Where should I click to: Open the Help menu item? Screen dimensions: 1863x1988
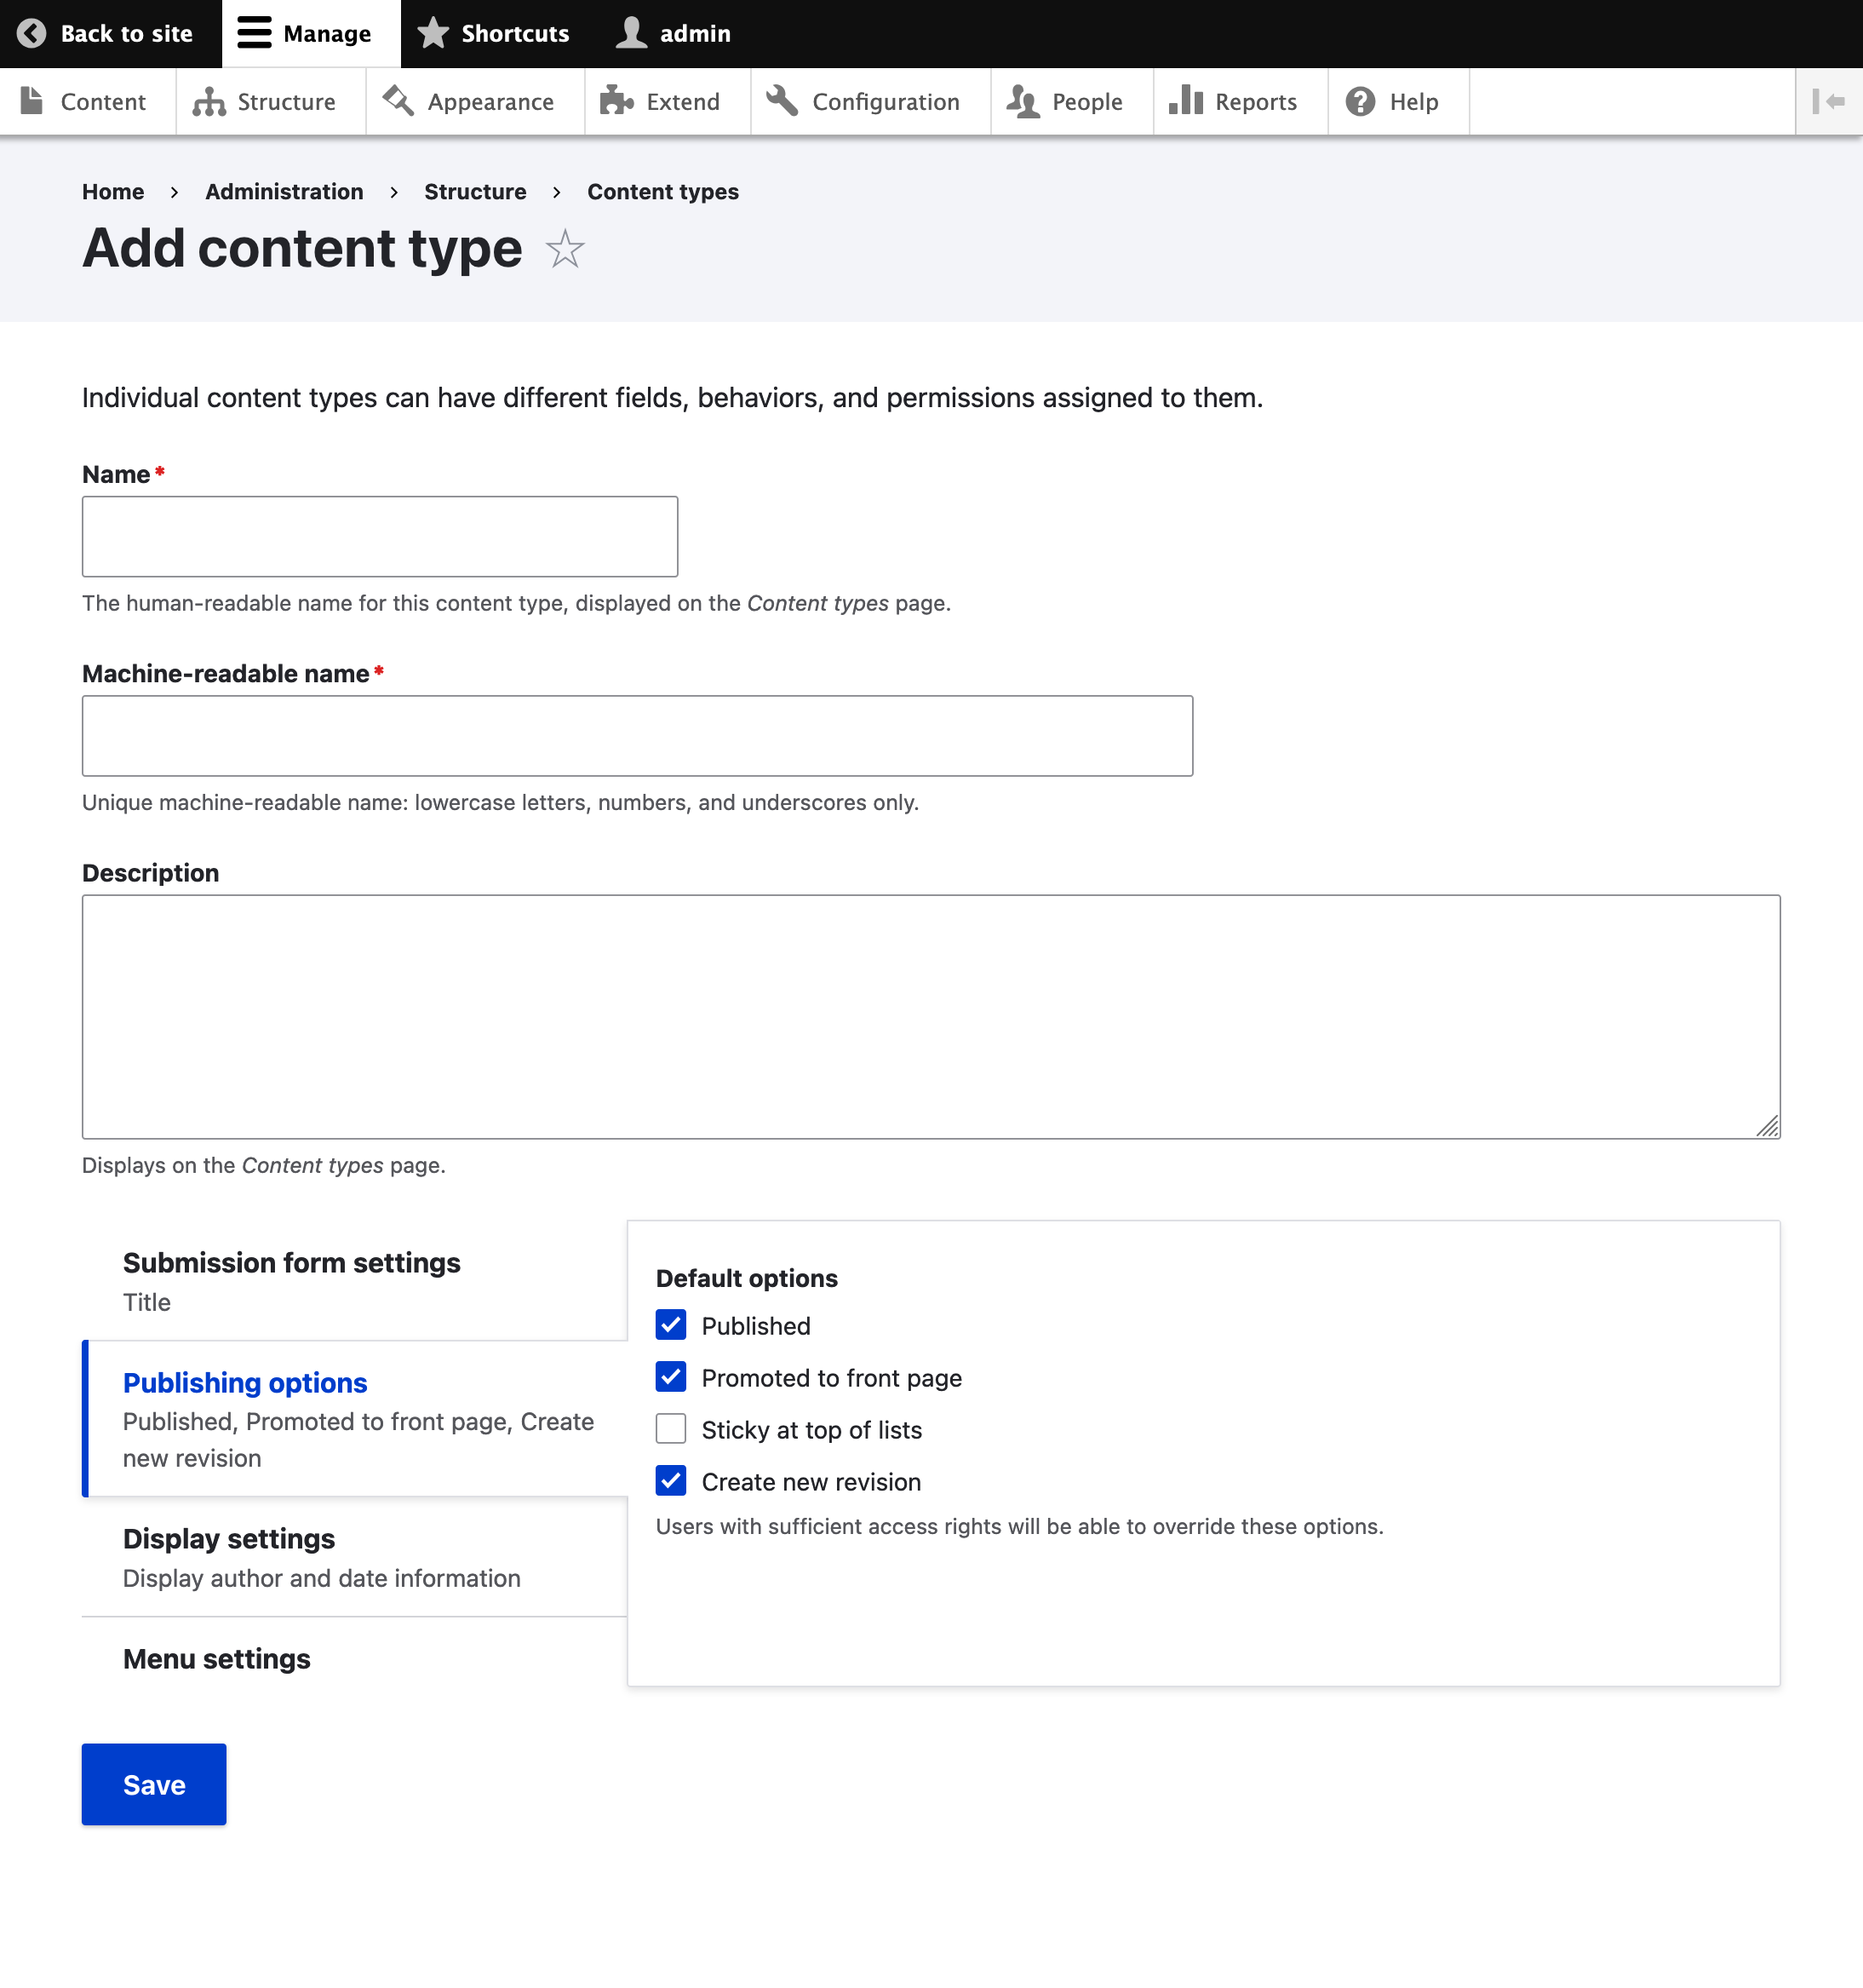coord(1398,102)
